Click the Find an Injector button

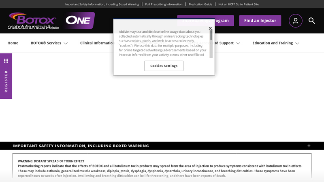(260, 21)
